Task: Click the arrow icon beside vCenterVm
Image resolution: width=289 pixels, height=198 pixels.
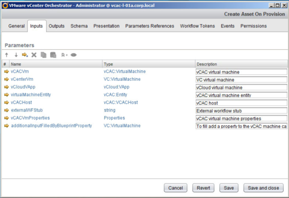Action: [x=6, y=79]
